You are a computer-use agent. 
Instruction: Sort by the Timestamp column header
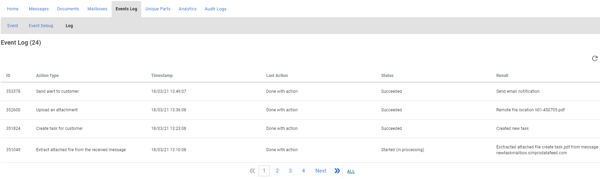point(162,76)
